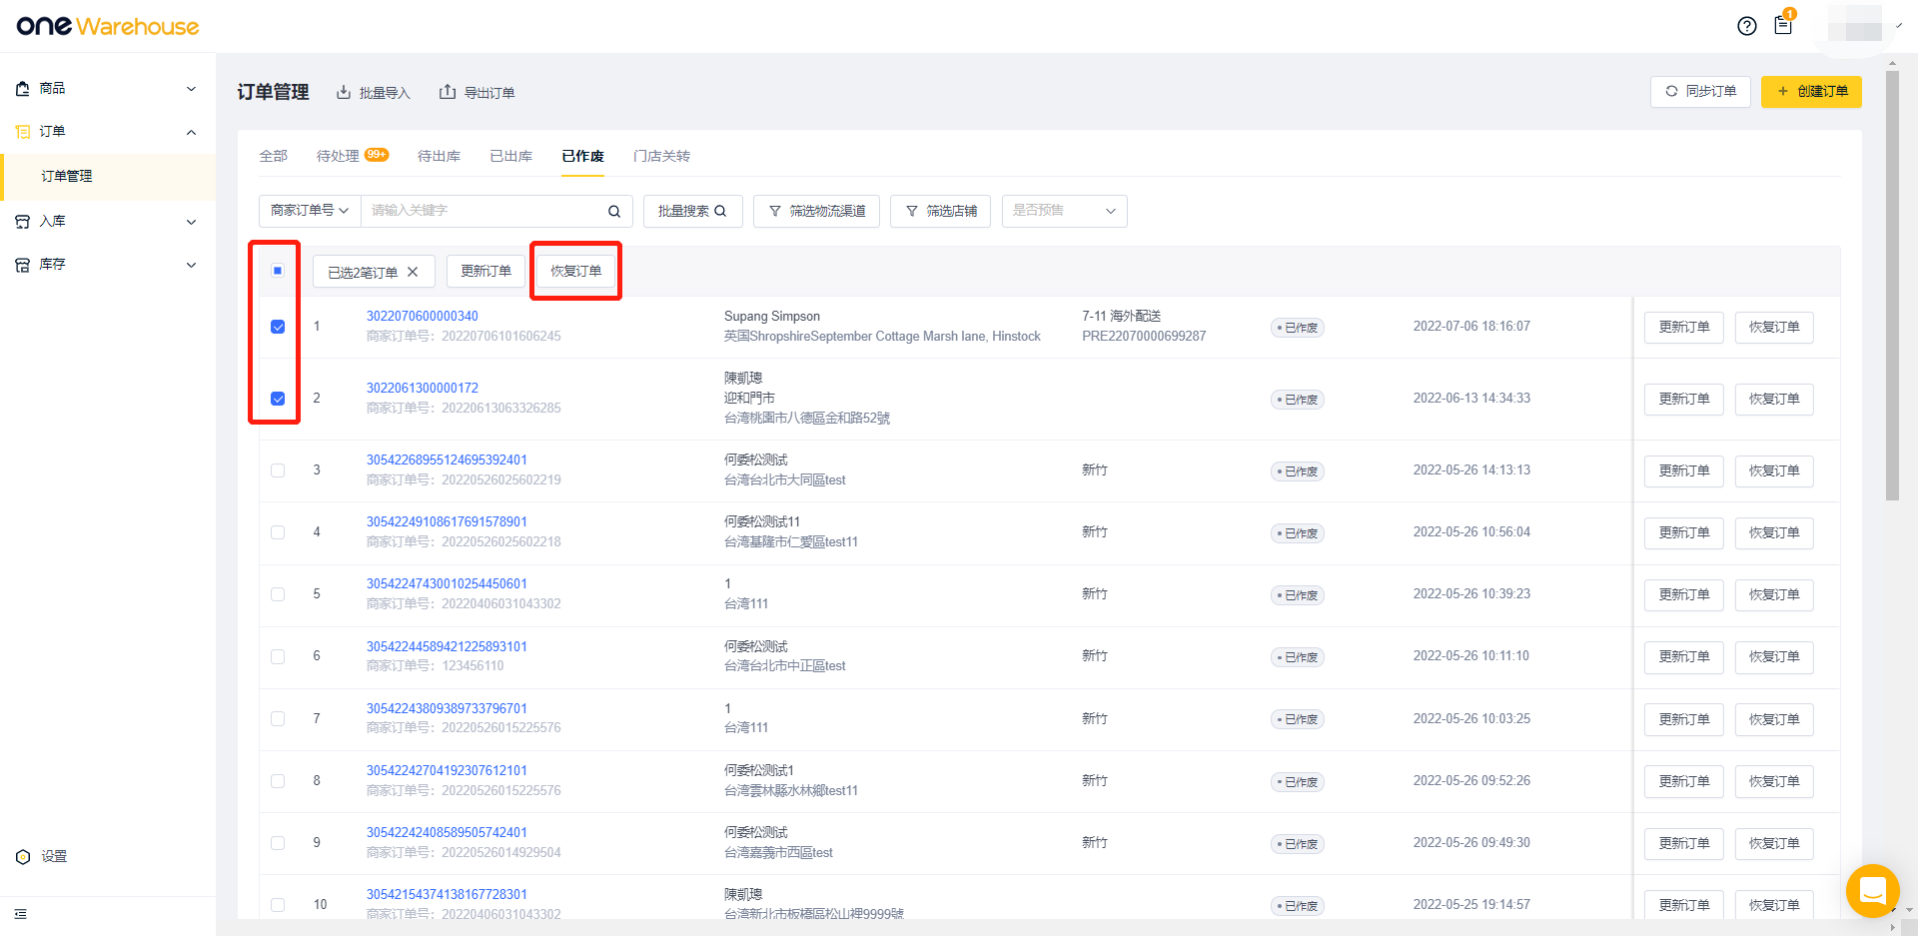Click bulk 恢复订单 button above the list
This screenshot has height=936, width=1918.
pos(575,271)
